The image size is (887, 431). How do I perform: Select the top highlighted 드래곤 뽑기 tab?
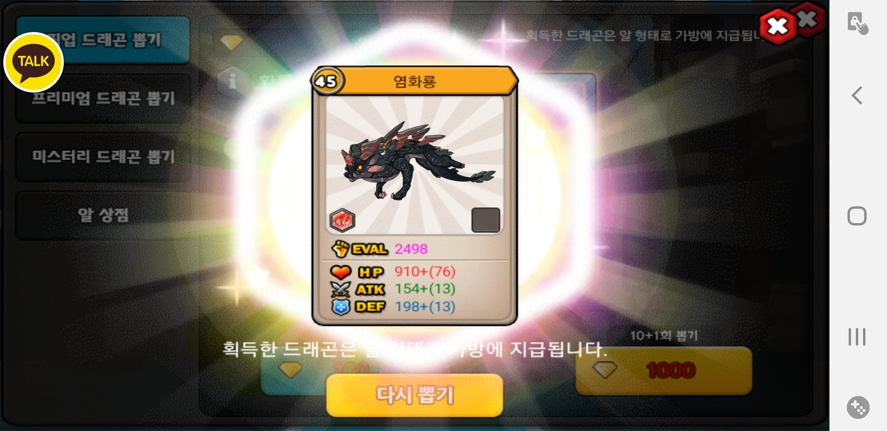(103, 40)
